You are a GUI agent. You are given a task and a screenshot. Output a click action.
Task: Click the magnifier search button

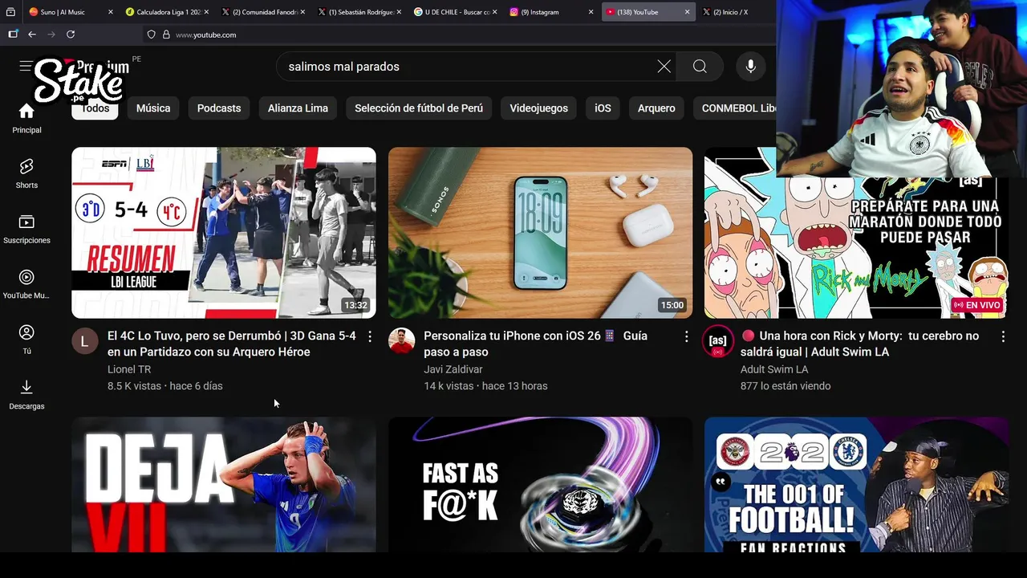point(700,67)
